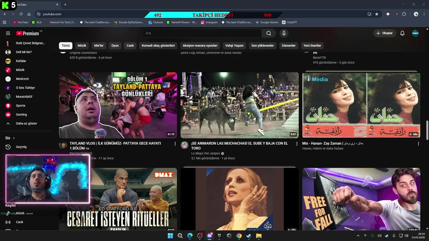Open the browser extensions puzzle icon
The width and height of the screenshot is (429, 241).
click(x=404, y=14)
